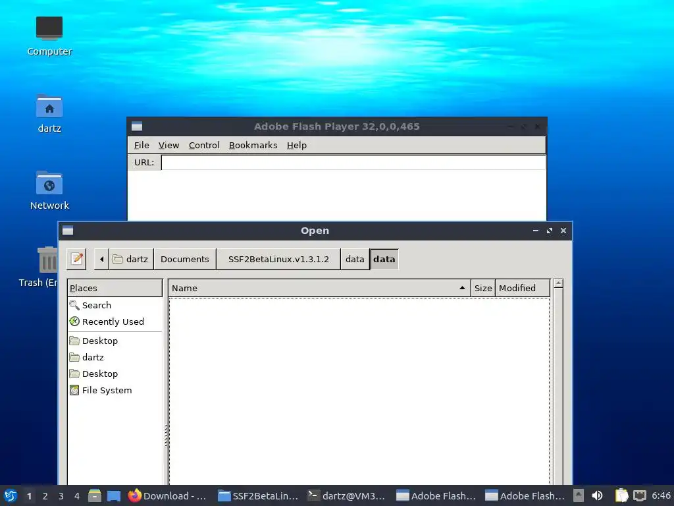Click the type-a-file-name pencil icon
Image resolution: width=674 pixels, height=506 pixels.
(x=76, y=259)
